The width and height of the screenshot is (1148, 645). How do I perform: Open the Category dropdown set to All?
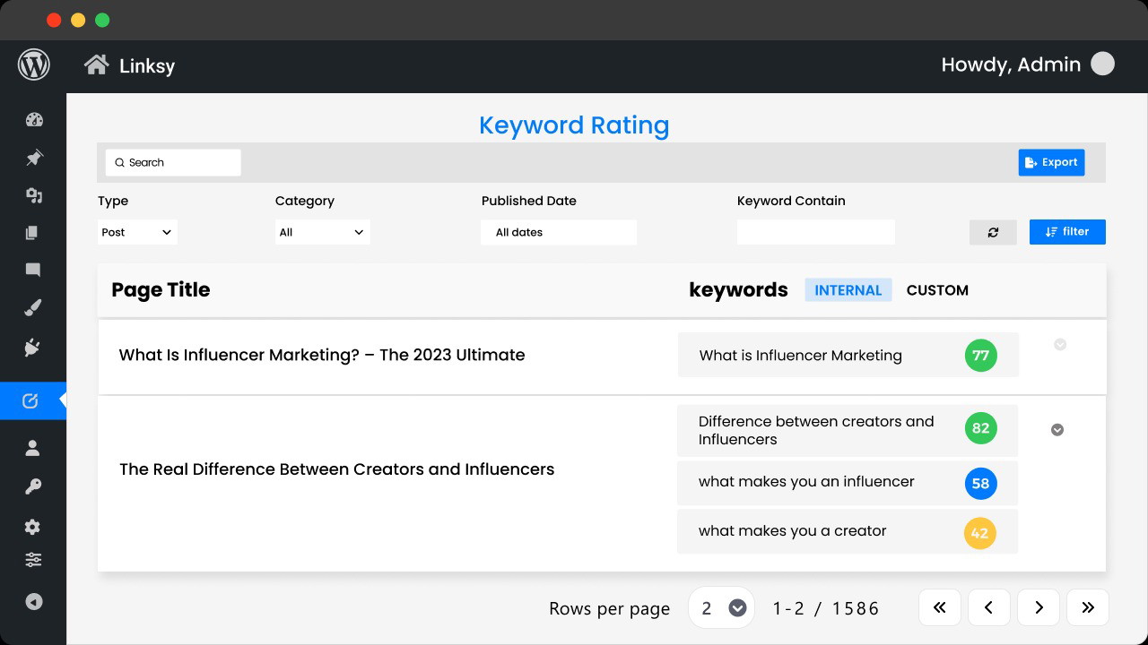[322, 232]
